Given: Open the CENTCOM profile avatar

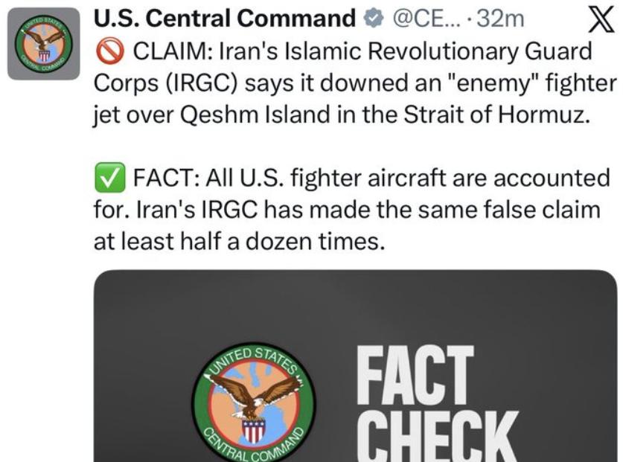Looking at the screenshot, I should 43,44.
